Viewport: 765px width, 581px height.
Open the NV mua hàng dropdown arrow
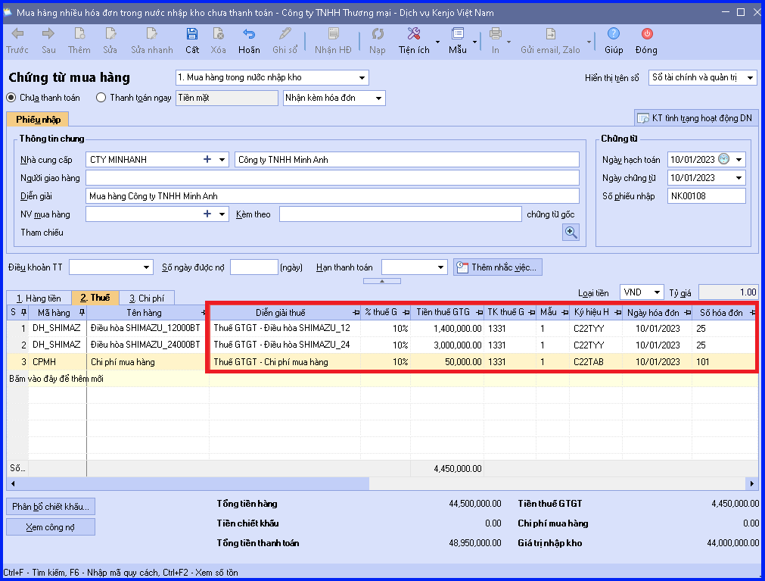[x=222, y=214]
